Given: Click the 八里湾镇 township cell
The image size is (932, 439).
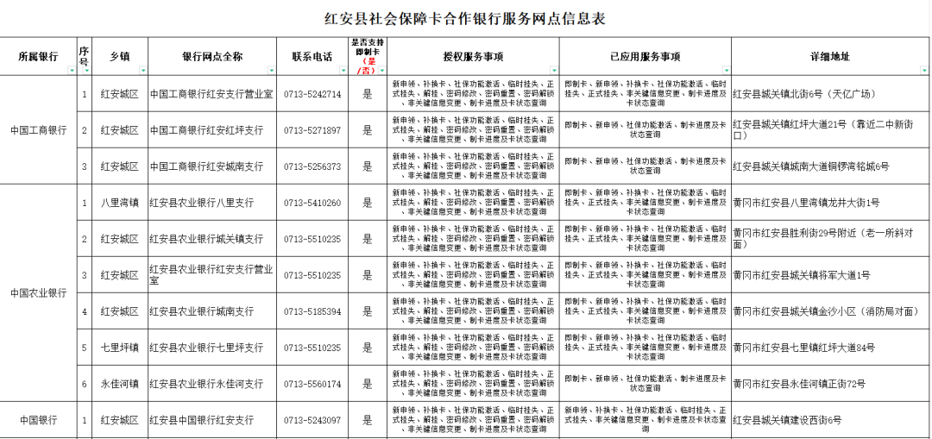Looking at the screenshot, I should (x=120, y=203).
